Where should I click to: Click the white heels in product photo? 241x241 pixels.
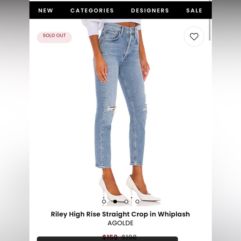tap(130, 189)
